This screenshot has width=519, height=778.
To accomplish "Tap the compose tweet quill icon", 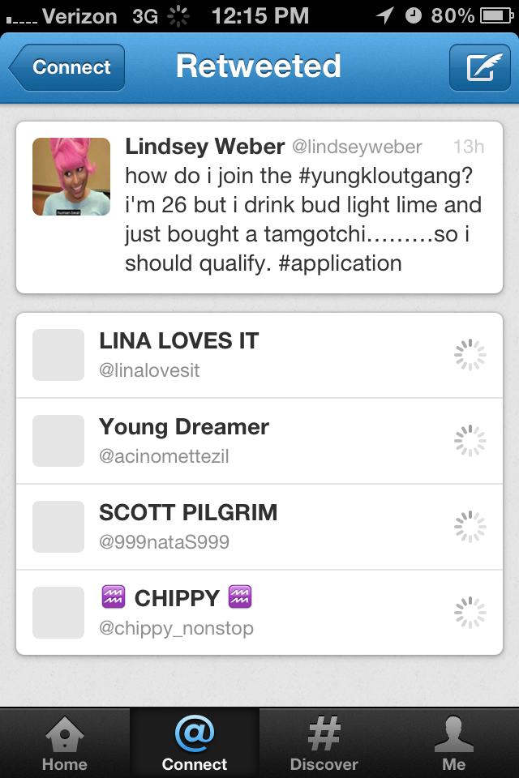I will 480,67.
